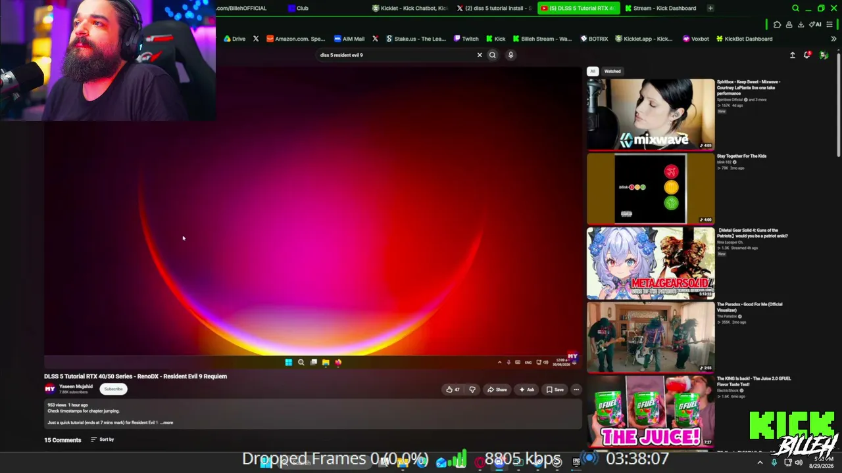Click the Ask button under the video
The width and height of the screenshot is (842, 473).
(526, 390)
